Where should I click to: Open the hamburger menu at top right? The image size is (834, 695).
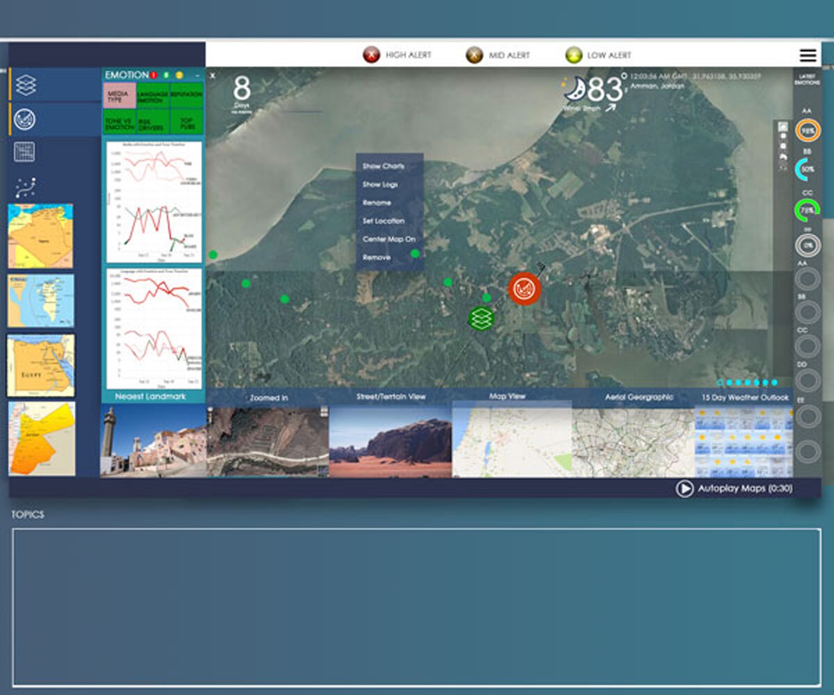tap(808, 55)
